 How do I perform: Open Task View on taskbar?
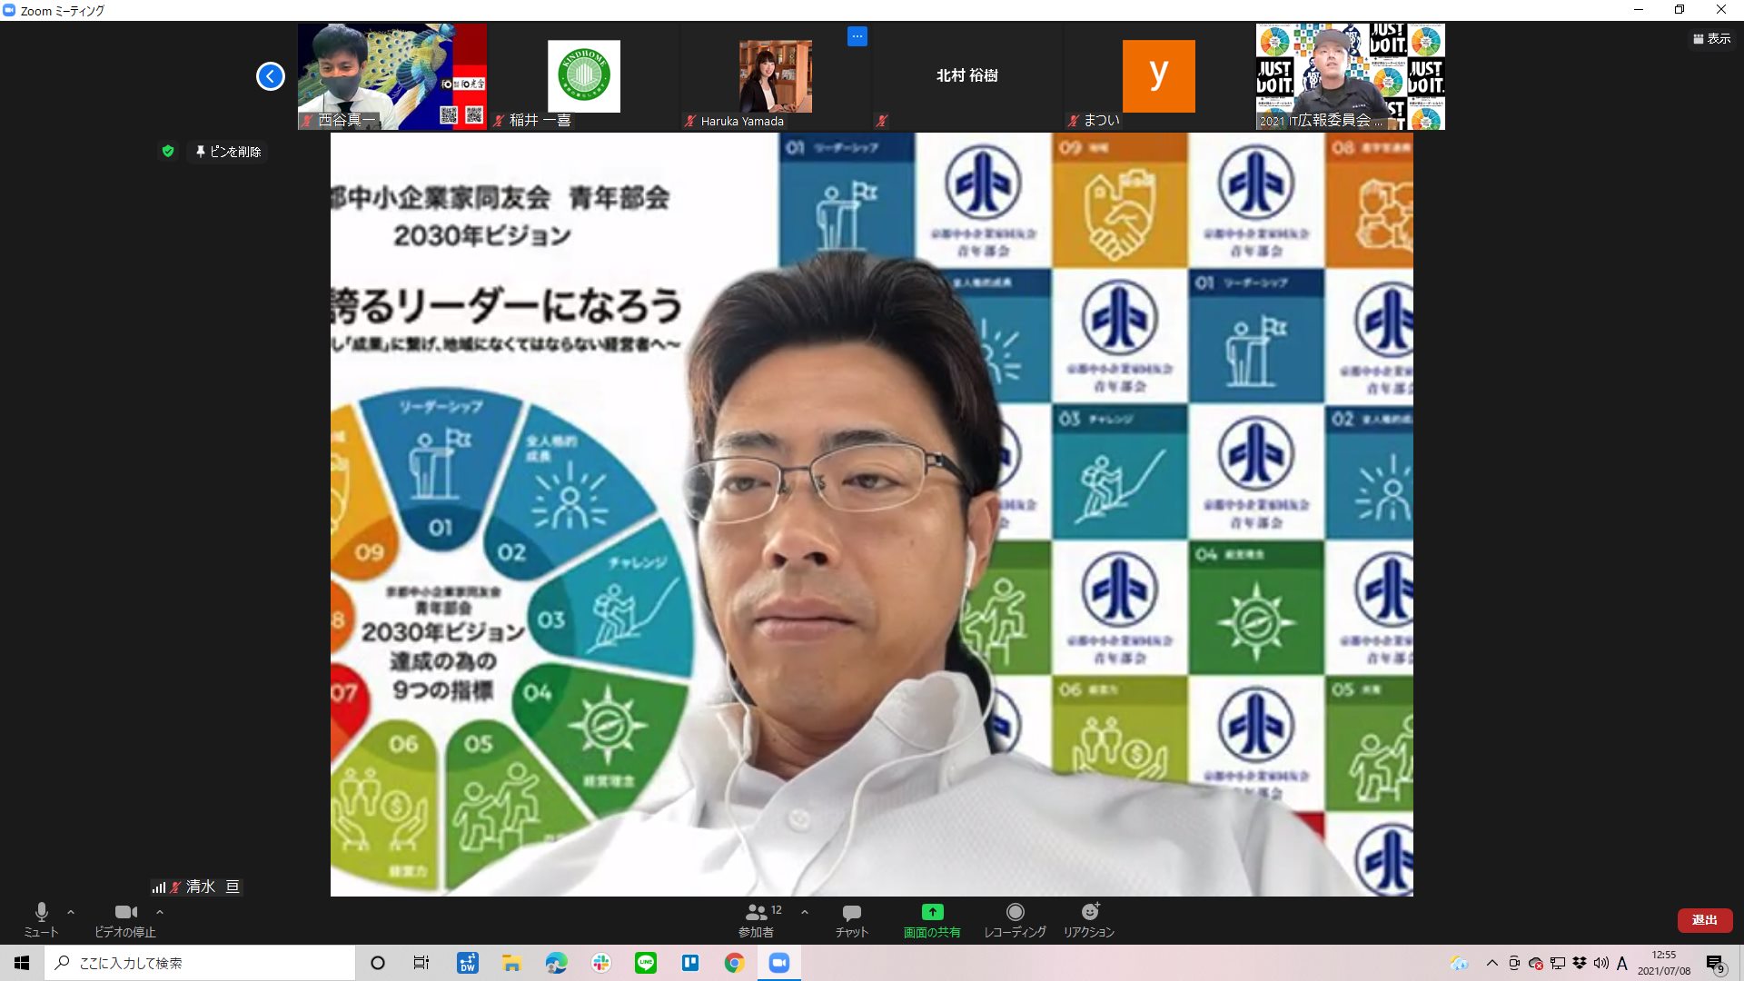click(421, 963)
